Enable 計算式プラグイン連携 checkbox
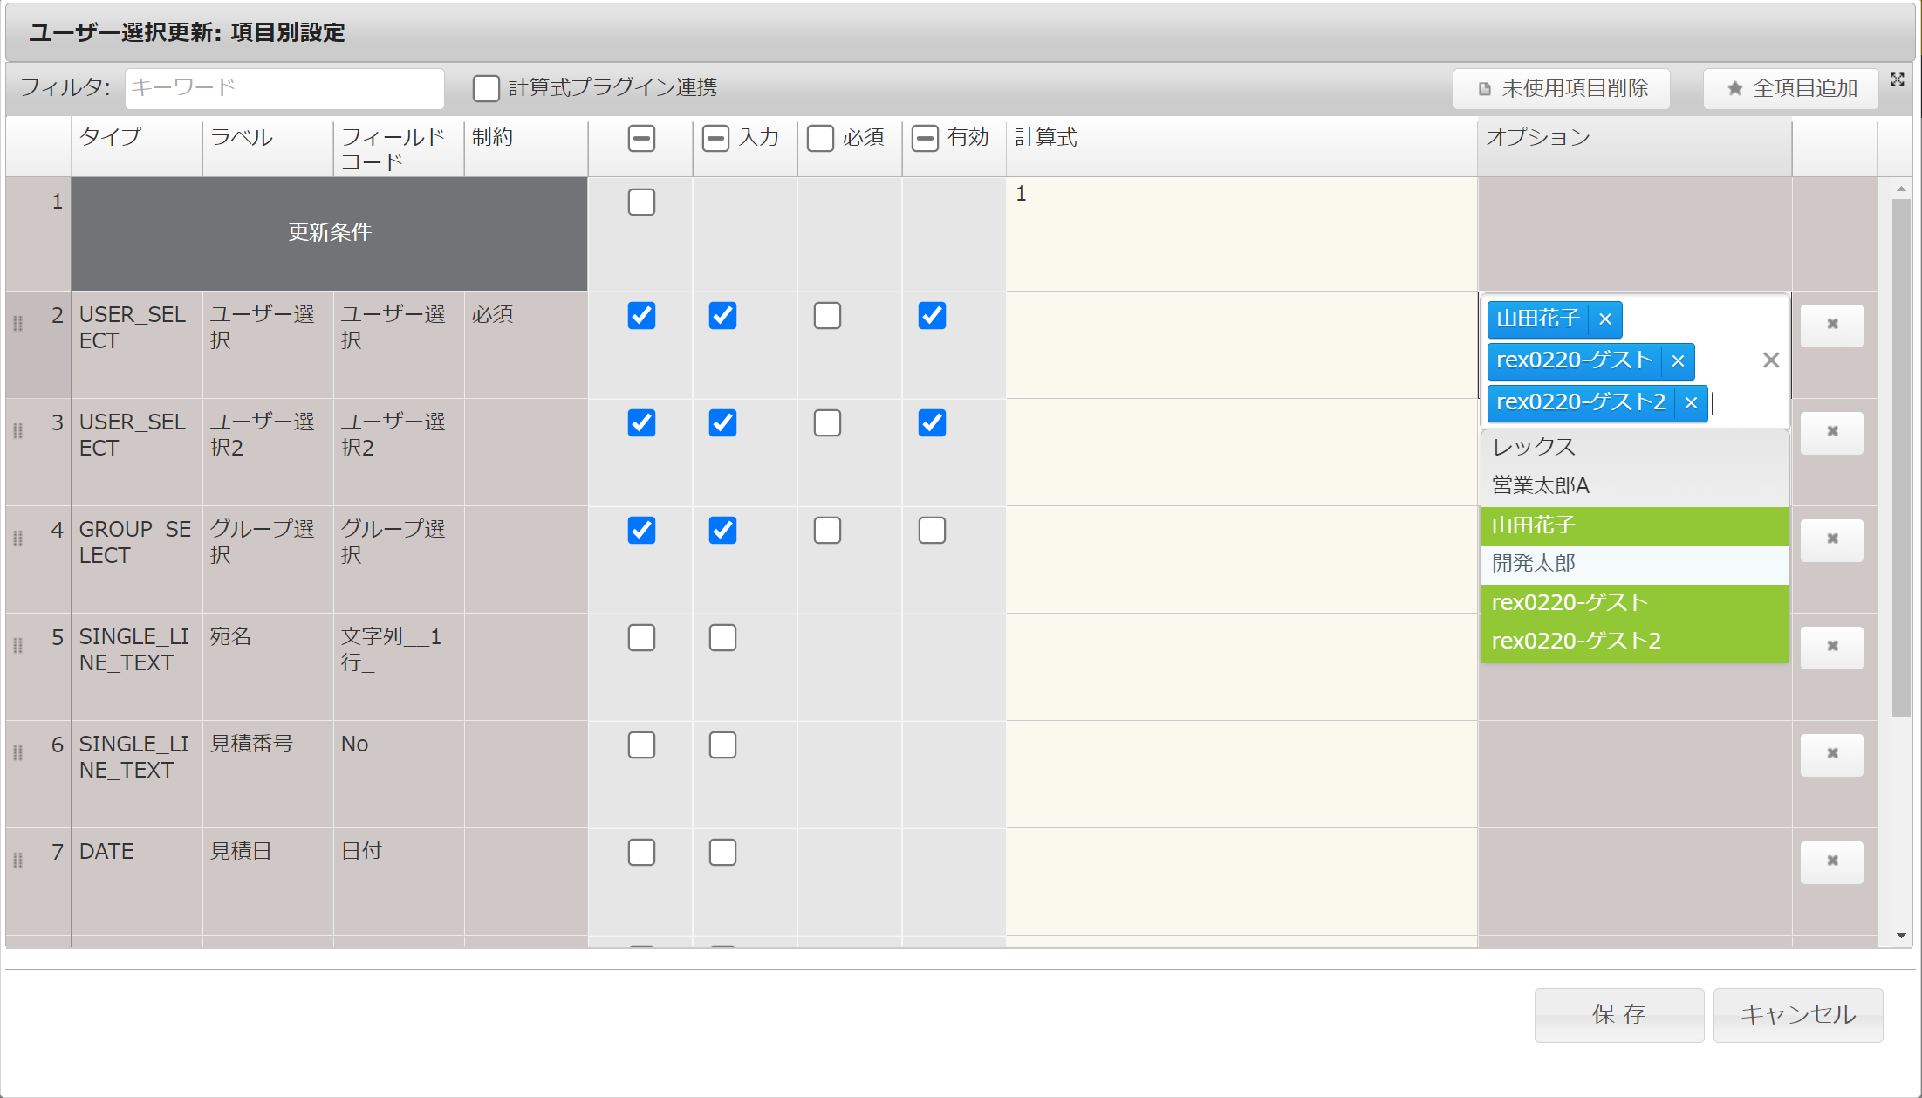This screenshot has height=1098, width=1922. (486, 88)
